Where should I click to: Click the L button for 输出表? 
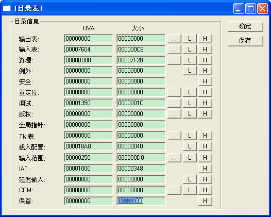click(190, 39)
